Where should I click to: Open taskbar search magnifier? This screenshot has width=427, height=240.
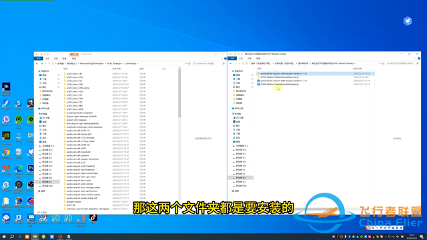(12, 237)
